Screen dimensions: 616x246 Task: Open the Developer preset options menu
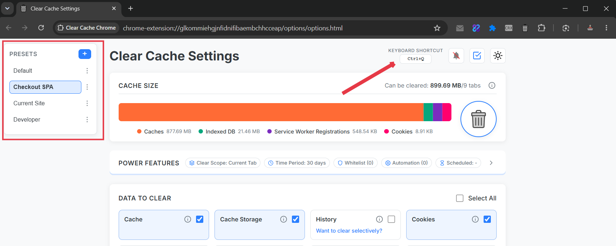point(87,120)
